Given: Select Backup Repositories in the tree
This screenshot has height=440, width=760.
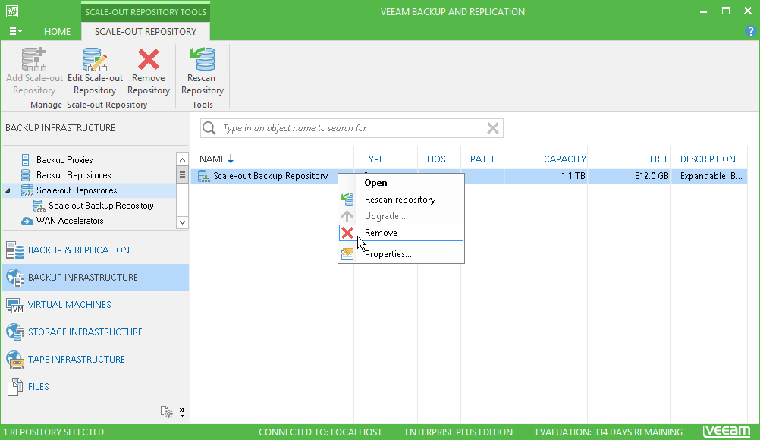Looking at the screenshot, I should (73, 175).
